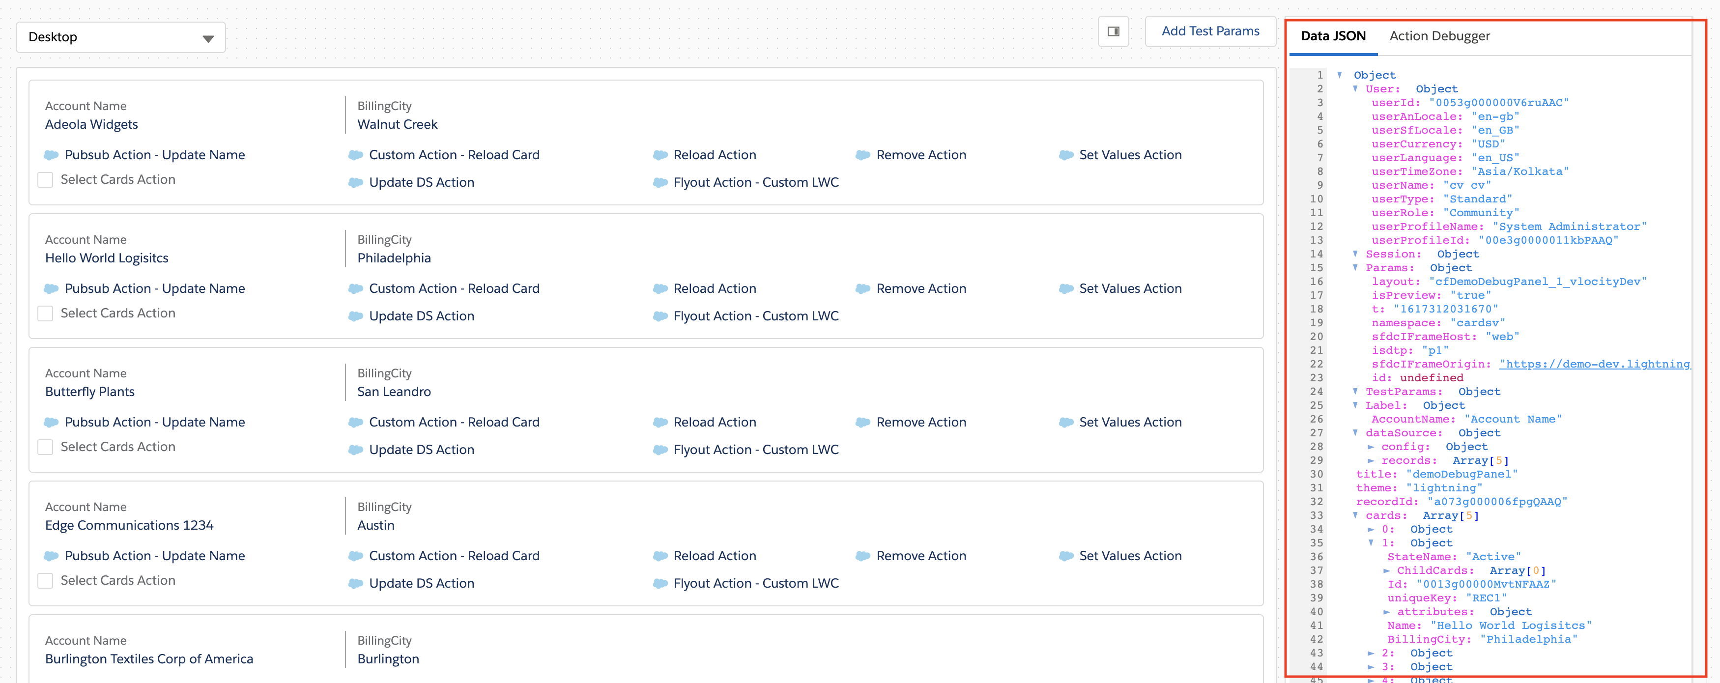Screen dimensions: 1720x683
Task: Click Remove Action in Hello World Logisitcs card
Action: pyautogui.click(x=921, y=288)
